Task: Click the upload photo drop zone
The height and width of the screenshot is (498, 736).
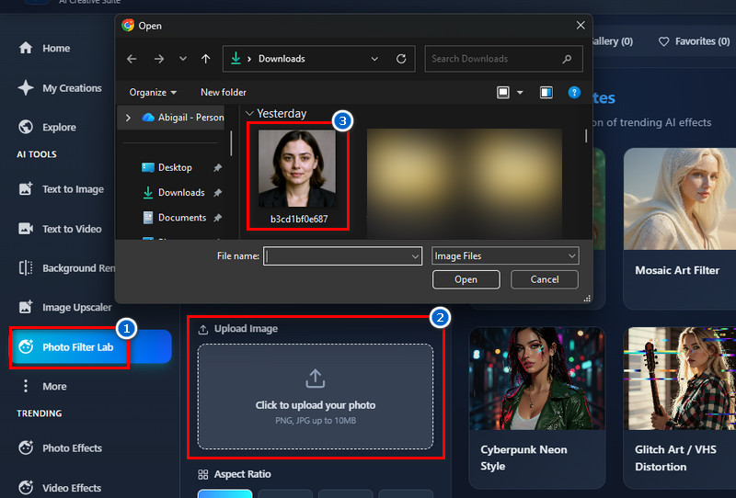Action: 316,397
